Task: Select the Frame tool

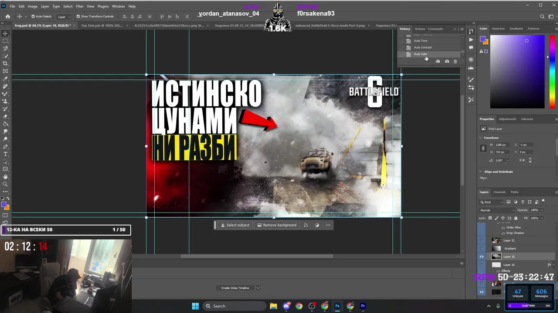Action: tap(6, 71)
